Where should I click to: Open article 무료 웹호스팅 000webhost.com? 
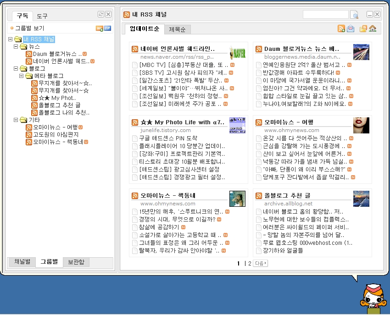point(308,243)
